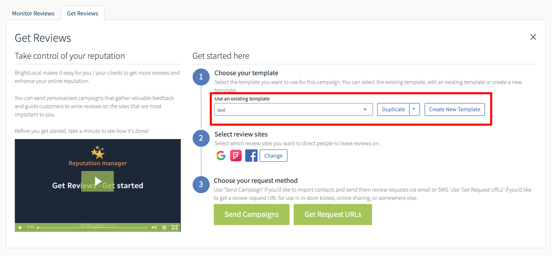Click the 'Choose your request method' heading
The height and width of the screenshot is (256, 552).
tap(256, 181)
